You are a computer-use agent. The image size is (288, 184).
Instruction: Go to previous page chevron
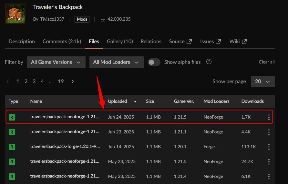(x=8, y=82)
